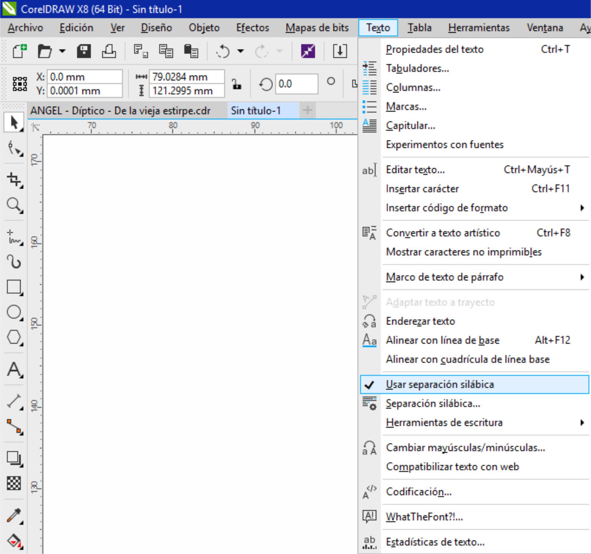591x554 pixels.
Task: Click the Open folder icon
Action: 45,51
